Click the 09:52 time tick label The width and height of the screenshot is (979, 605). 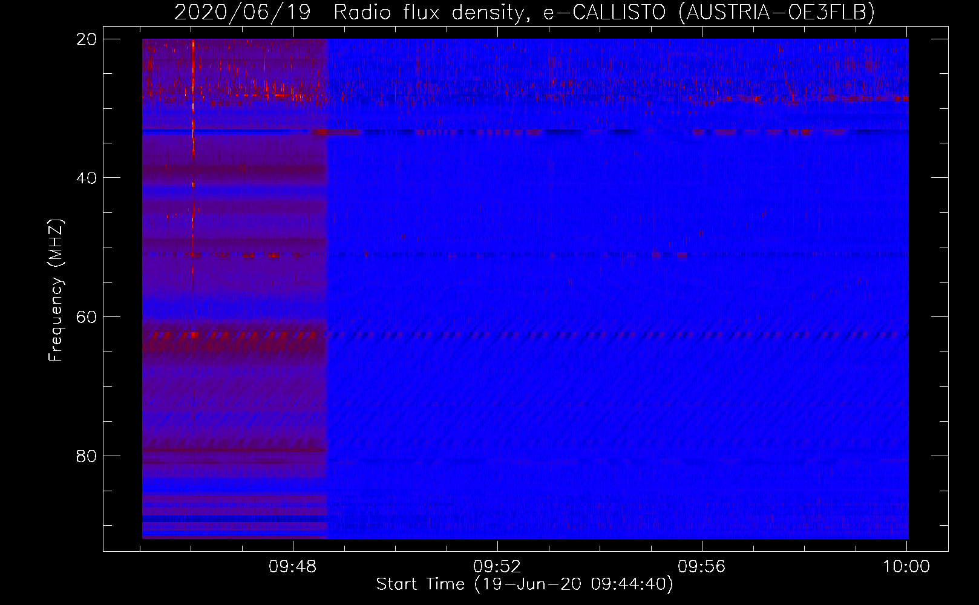pos(497,567)
